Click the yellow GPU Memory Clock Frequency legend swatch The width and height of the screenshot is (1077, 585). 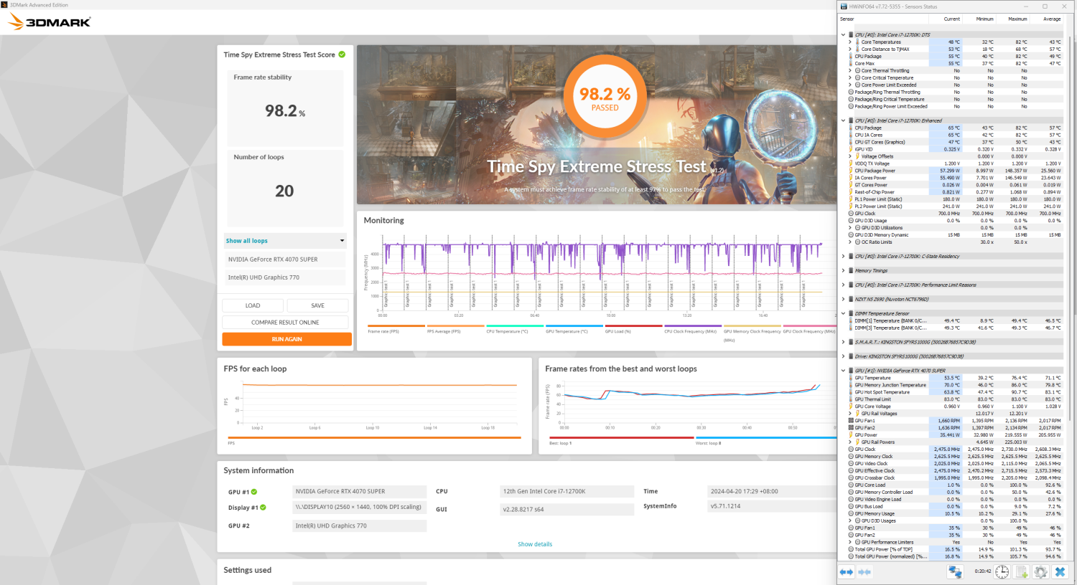[751, 325]
